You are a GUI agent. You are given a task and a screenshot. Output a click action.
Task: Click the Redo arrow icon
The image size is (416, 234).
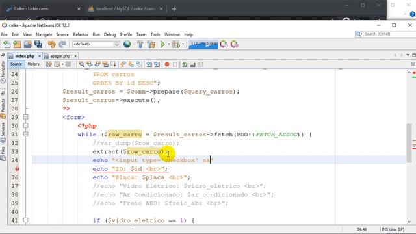(x=62, y=44)
